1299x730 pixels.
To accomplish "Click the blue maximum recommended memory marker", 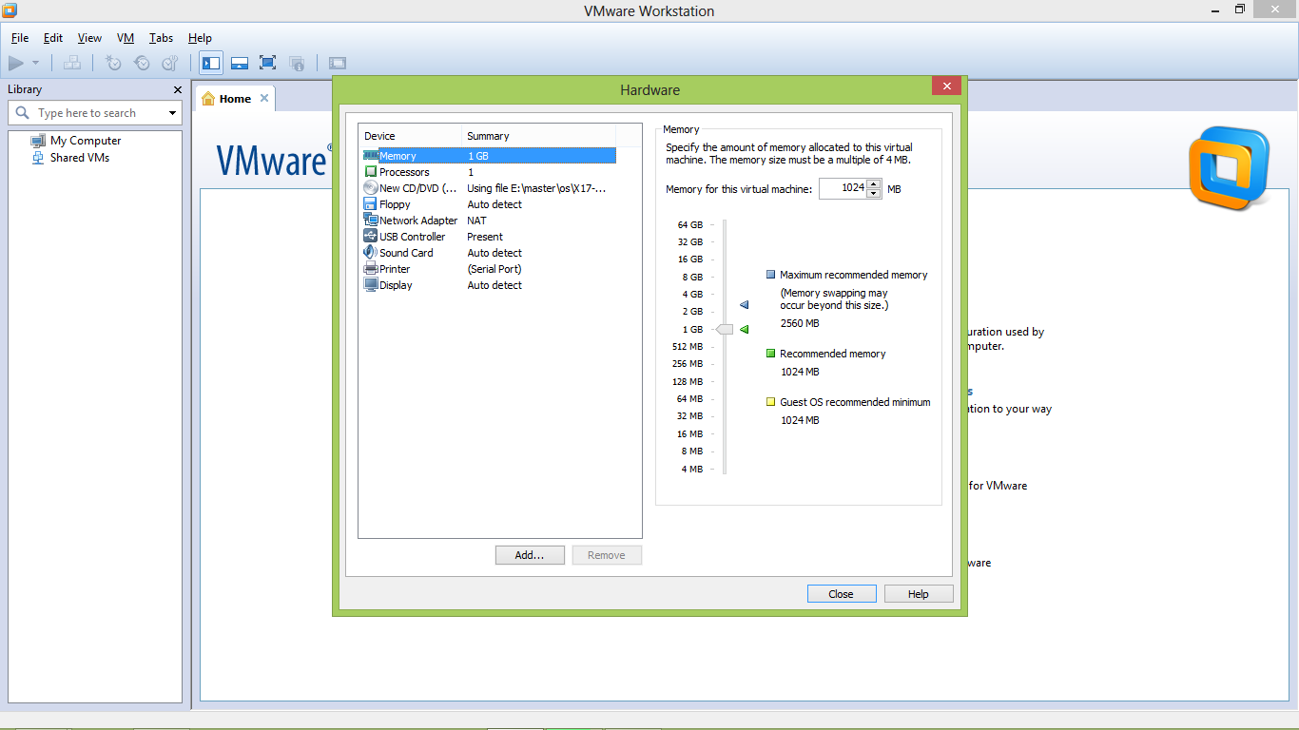I will coord(745,305).
